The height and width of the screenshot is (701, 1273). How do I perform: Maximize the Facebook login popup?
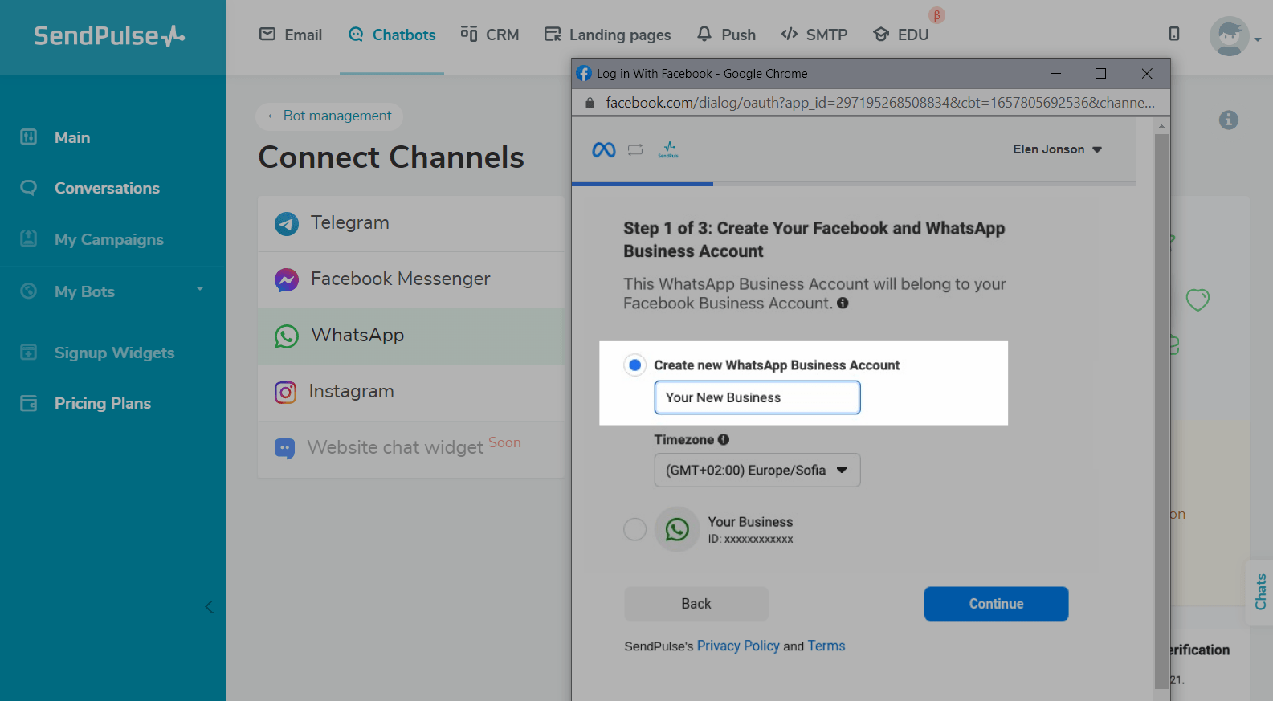pyautogui.click(x=1100, y=73)
